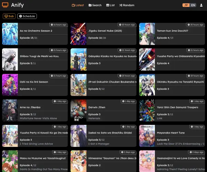Open the Search page

click(x=95, y=5)
